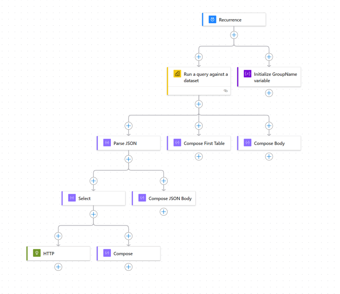Click the HTTP connector globe icon

pos(37,253)
